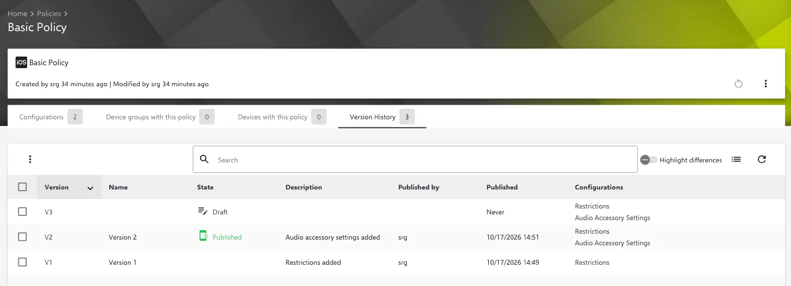Image resolution: width=791 pixels, height=286 pixels.
Task: Click the Draft state icon for V3
Action: tap(203, 211)
